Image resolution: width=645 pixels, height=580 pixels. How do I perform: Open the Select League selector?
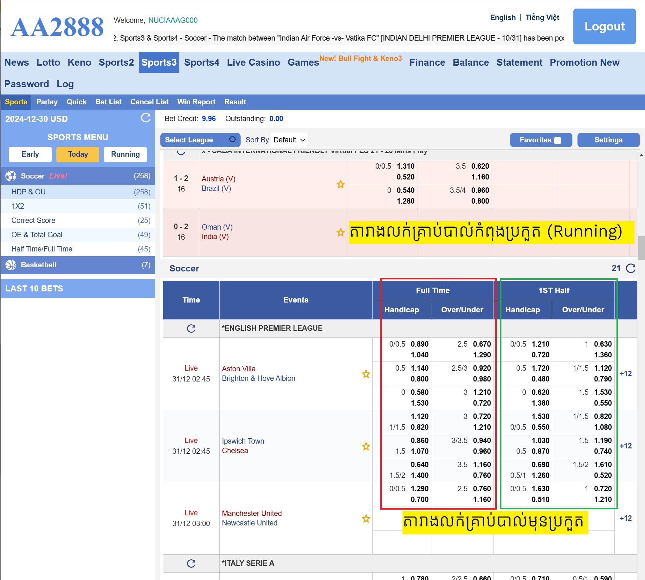point(200,140)
